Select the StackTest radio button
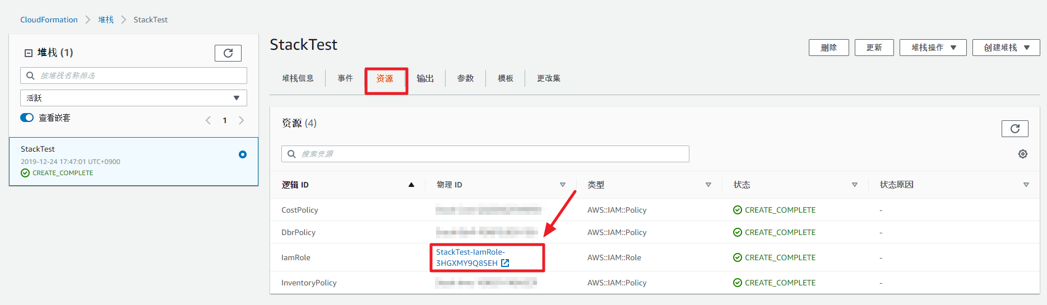This screenshot has height=305, width=1047. pos(243,154)
